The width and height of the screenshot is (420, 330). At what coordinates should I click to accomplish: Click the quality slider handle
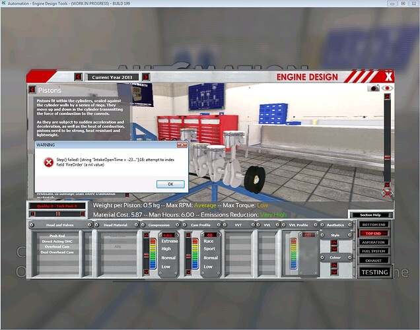[x=57, y=214]
